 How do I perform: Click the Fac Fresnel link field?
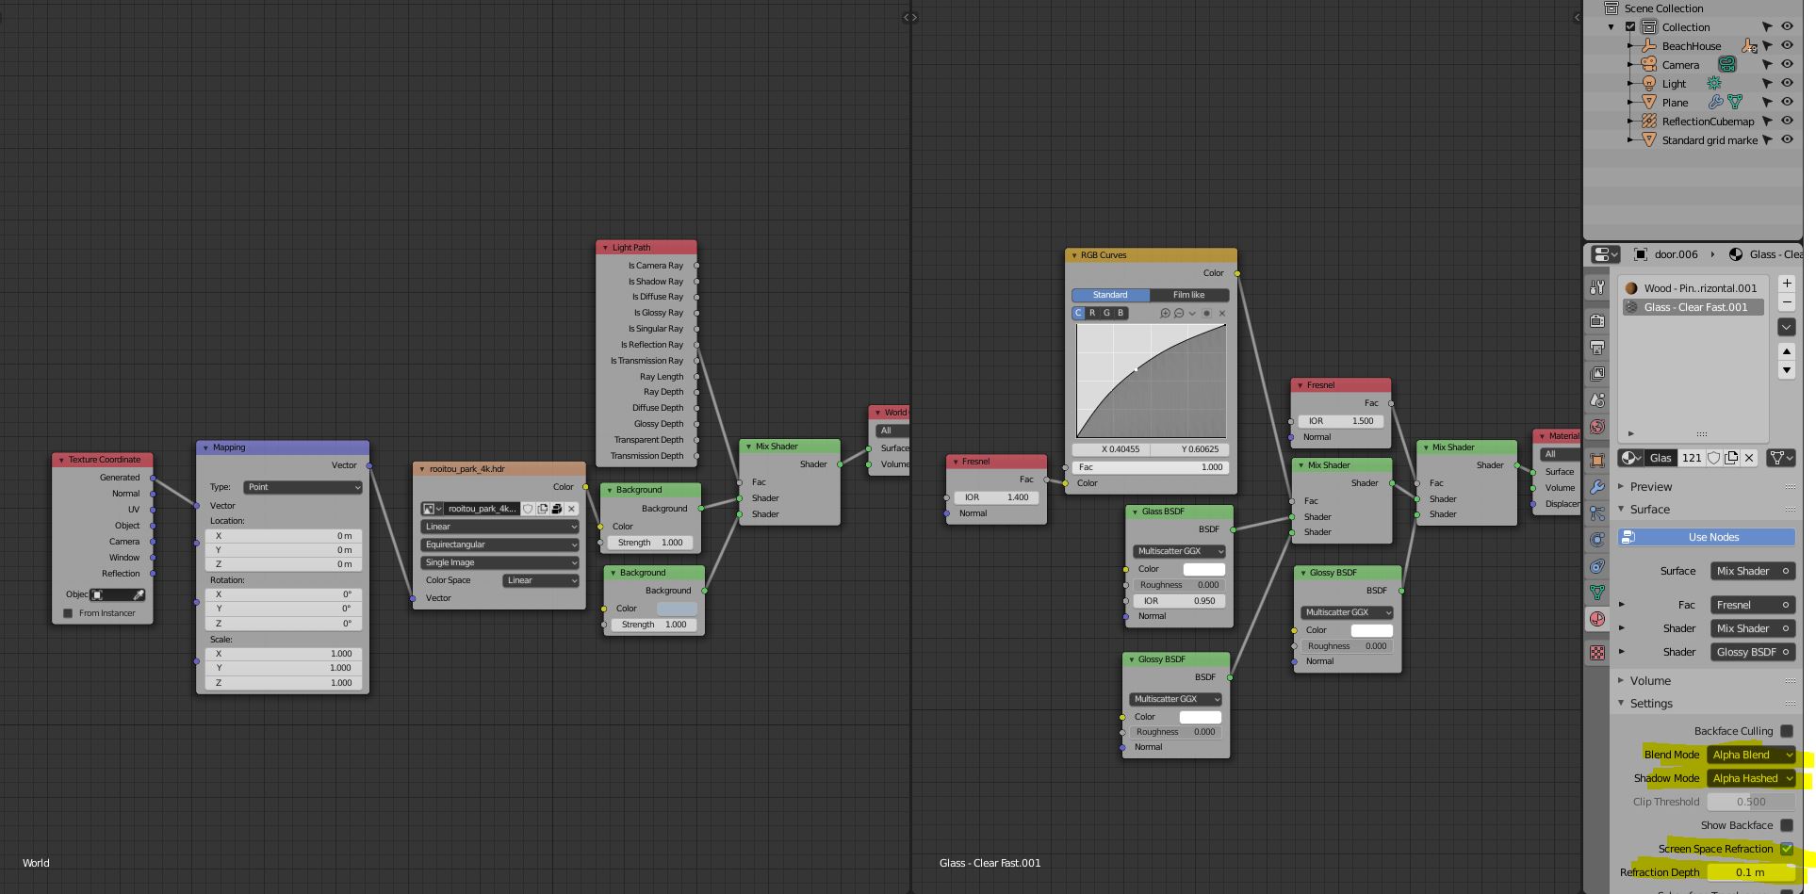pyautogui.click(x=1752, y=605)
